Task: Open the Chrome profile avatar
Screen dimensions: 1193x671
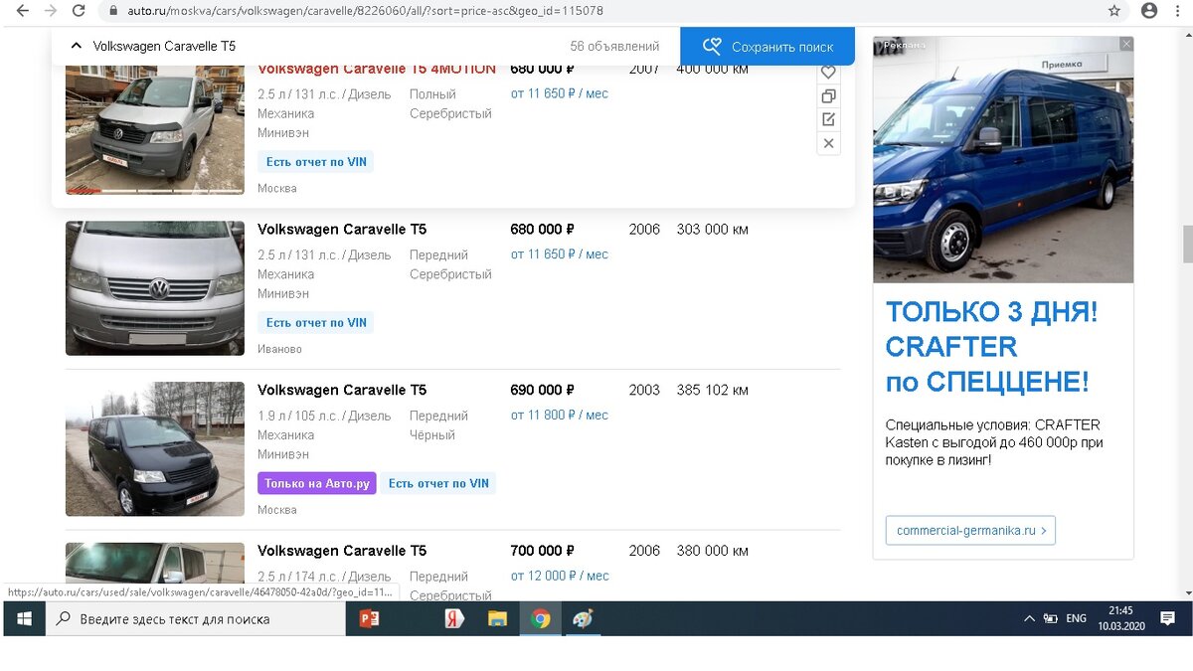Action: (1149, 11)
